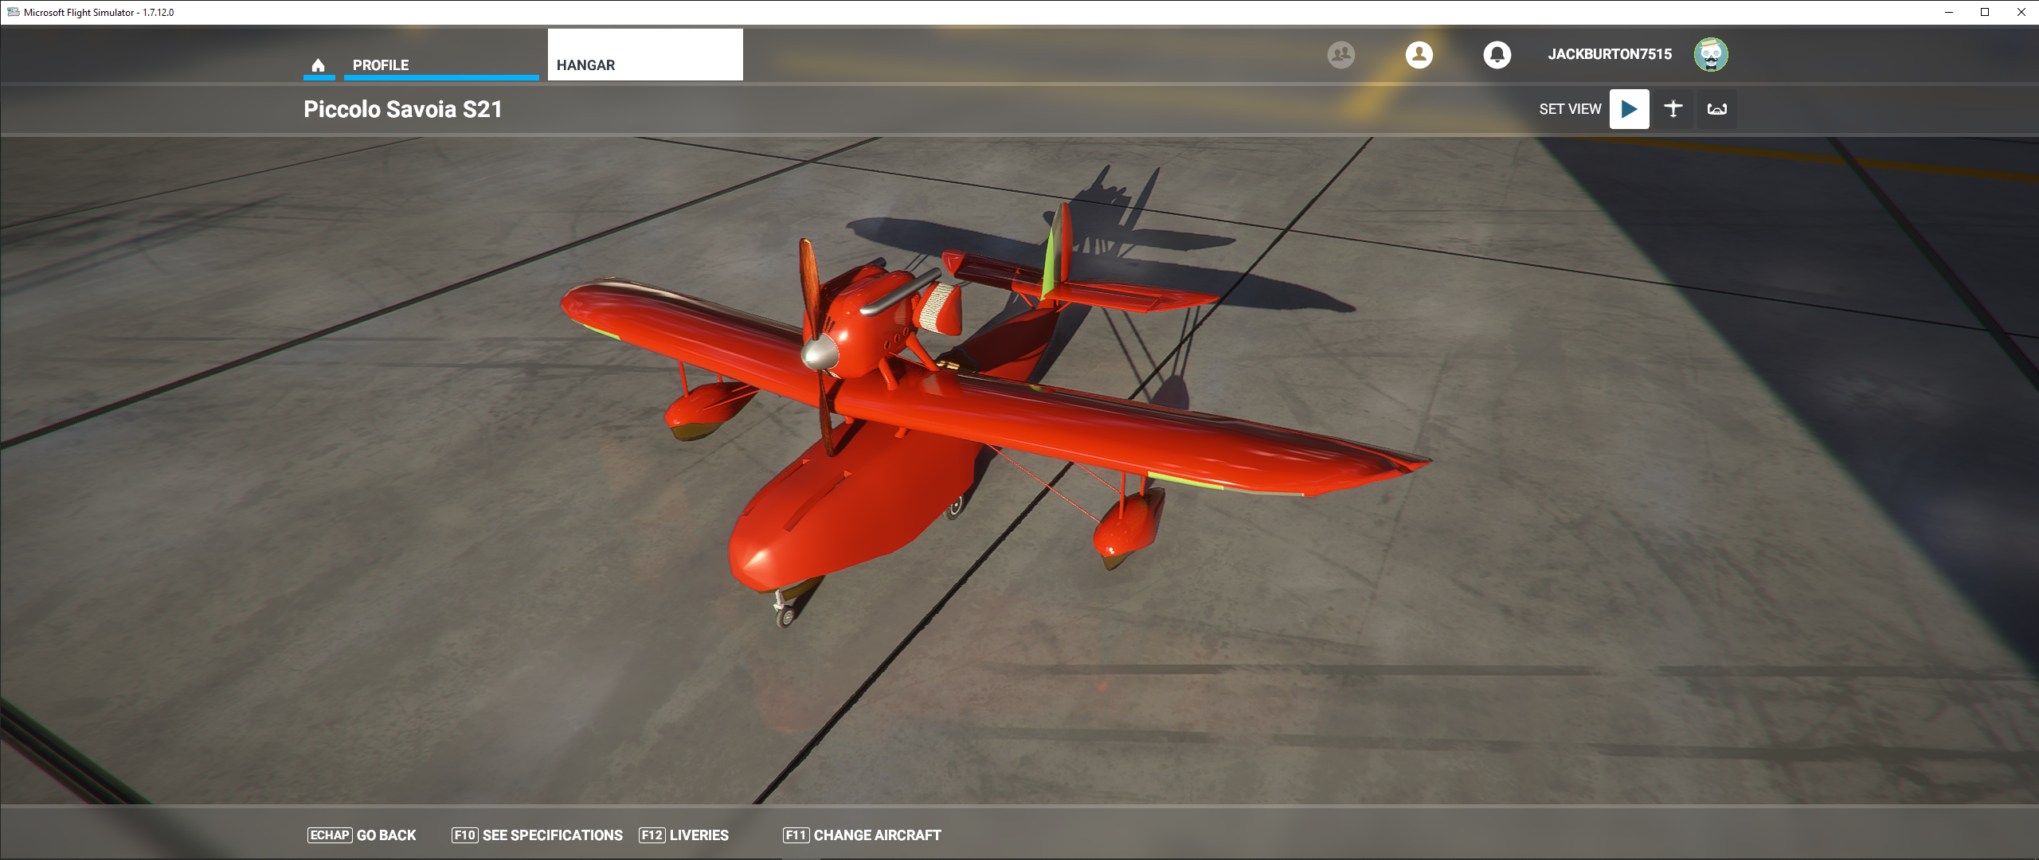Image resolution: width=2039 pixels, height=860 pixels.
Task: Go to the Home screen icon
Action: pos(319,64)
